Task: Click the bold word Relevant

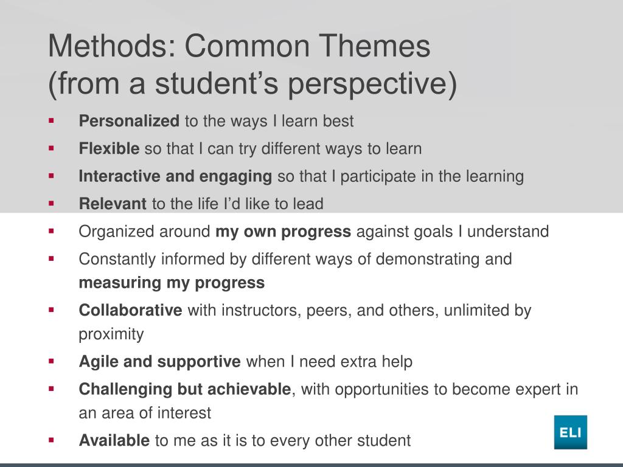Action: [x=113, y=204]
